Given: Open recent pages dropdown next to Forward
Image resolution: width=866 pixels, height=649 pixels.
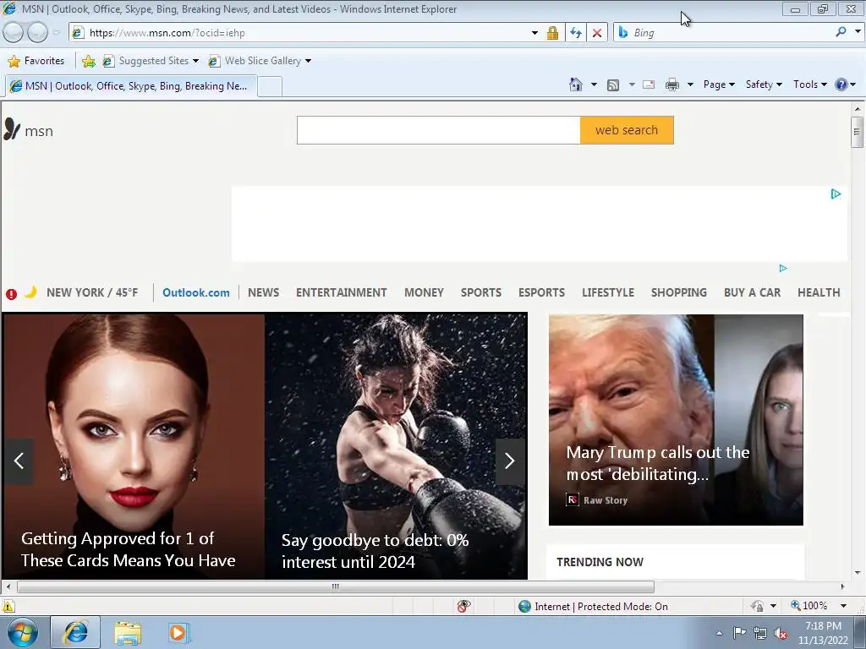Looking at the screenshot, I should pyautogui.click(x=57, y=33).
